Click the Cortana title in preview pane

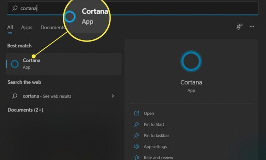191,82
